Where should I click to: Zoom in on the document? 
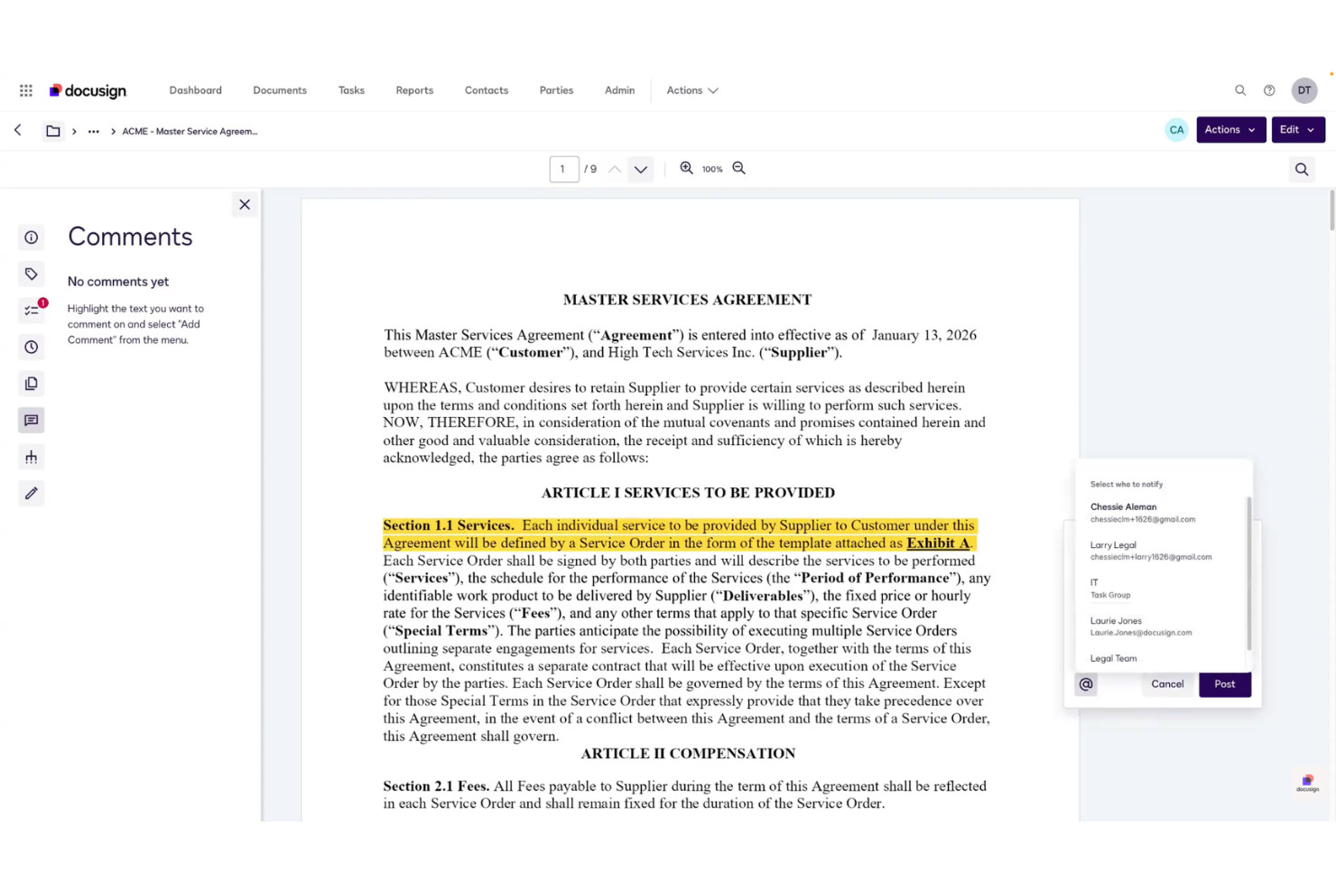point(686,169)
